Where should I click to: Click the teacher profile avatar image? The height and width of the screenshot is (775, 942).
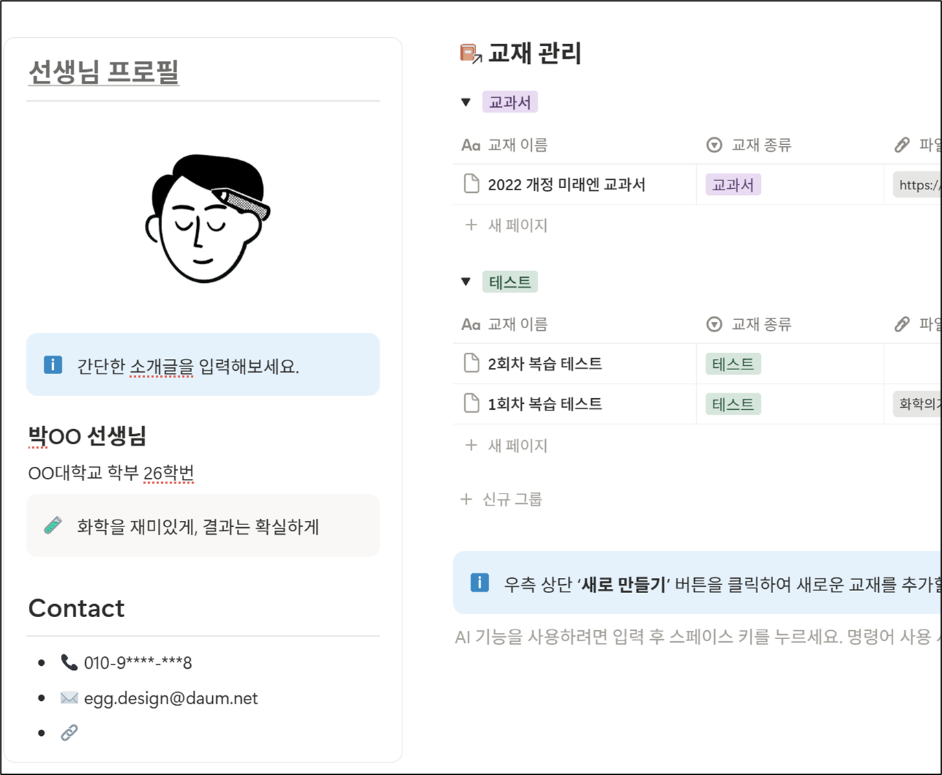click(x=207, y=218)
